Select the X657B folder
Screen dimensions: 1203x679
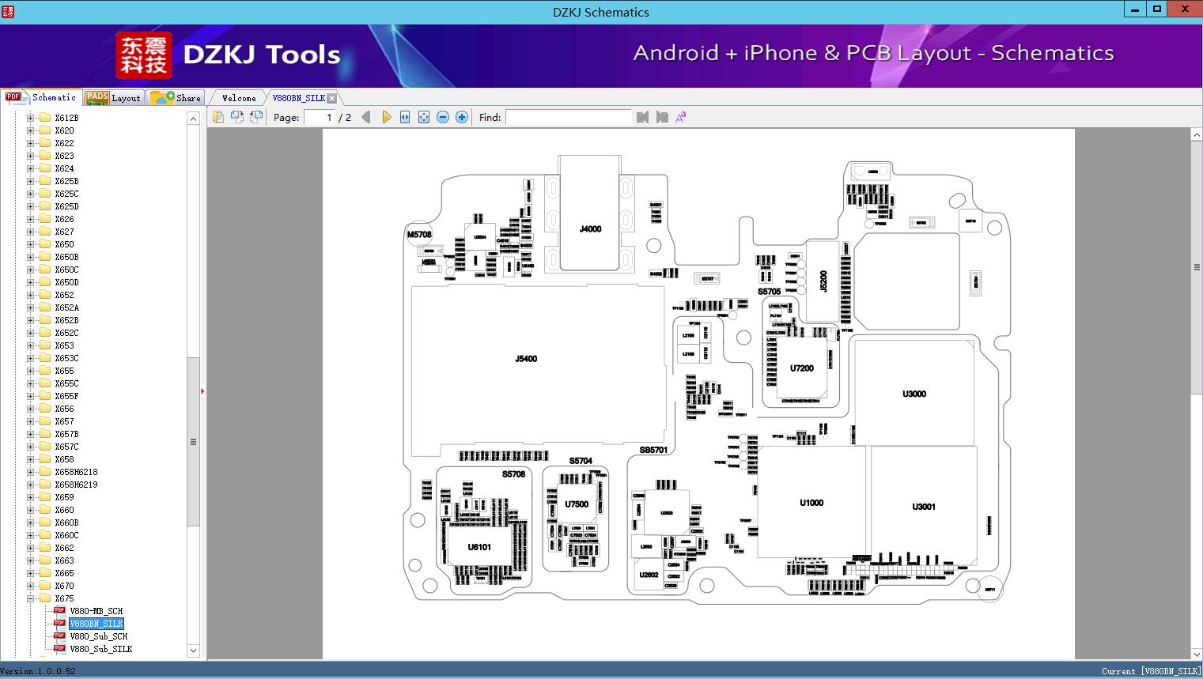click(66, 434)
